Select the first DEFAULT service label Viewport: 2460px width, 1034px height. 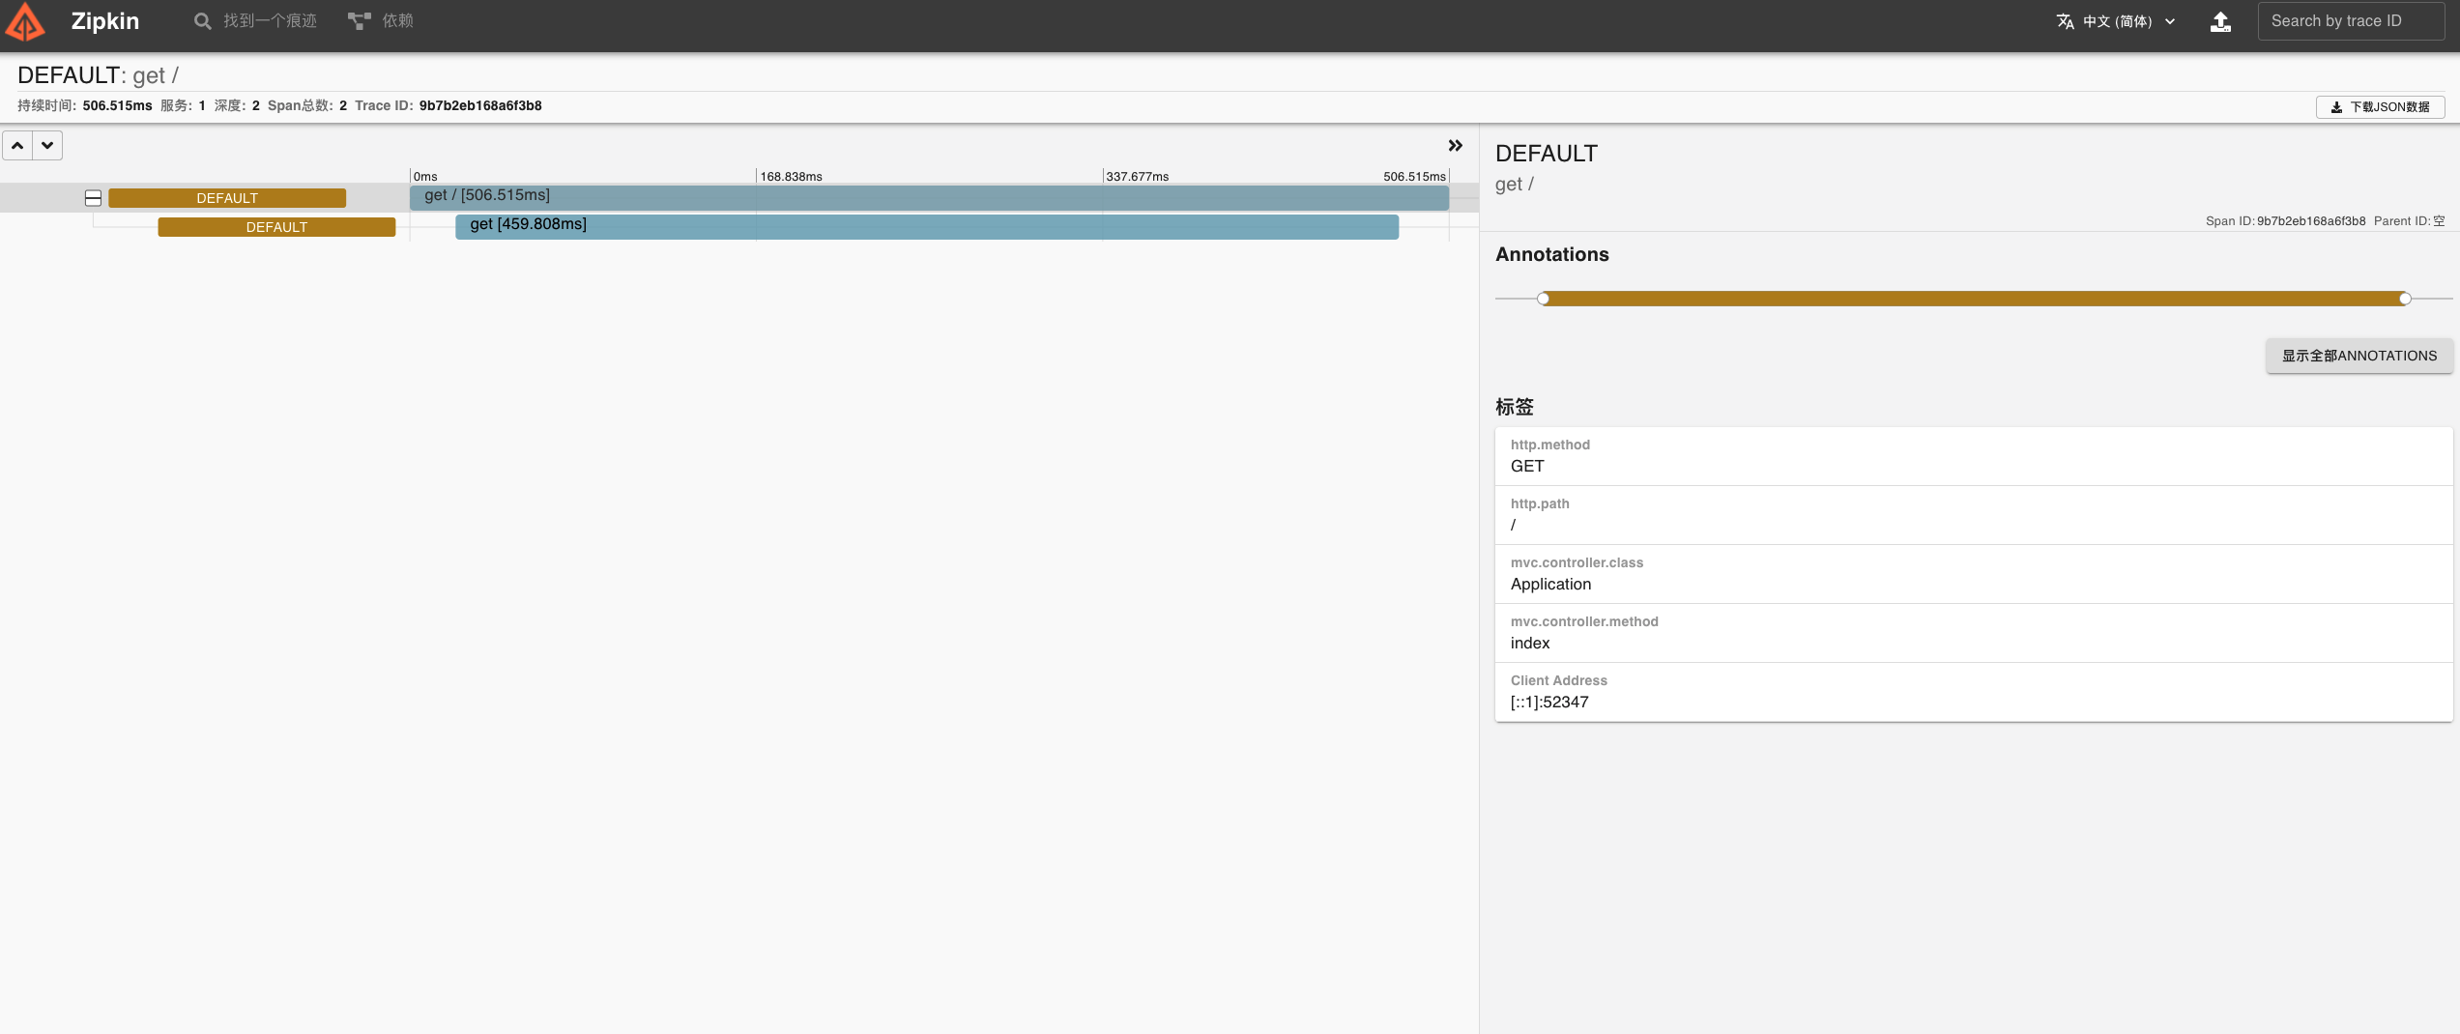click(227, 198)
